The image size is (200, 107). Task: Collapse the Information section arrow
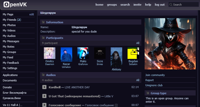43,22
